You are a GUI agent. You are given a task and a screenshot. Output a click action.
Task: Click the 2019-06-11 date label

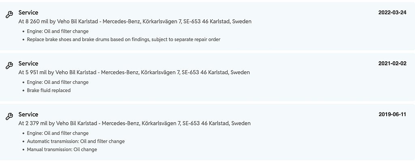pyautogui.click(x=392, y=114)
